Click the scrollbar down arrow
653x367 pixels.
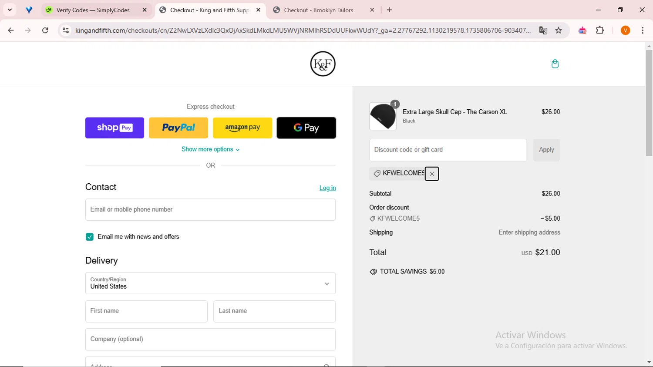pos(649,362)
